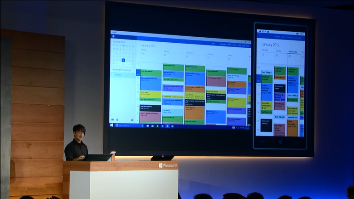Click the Cortana microphone icon on taskbar
This screenshot has height=199, width=354.
(143, 126)
